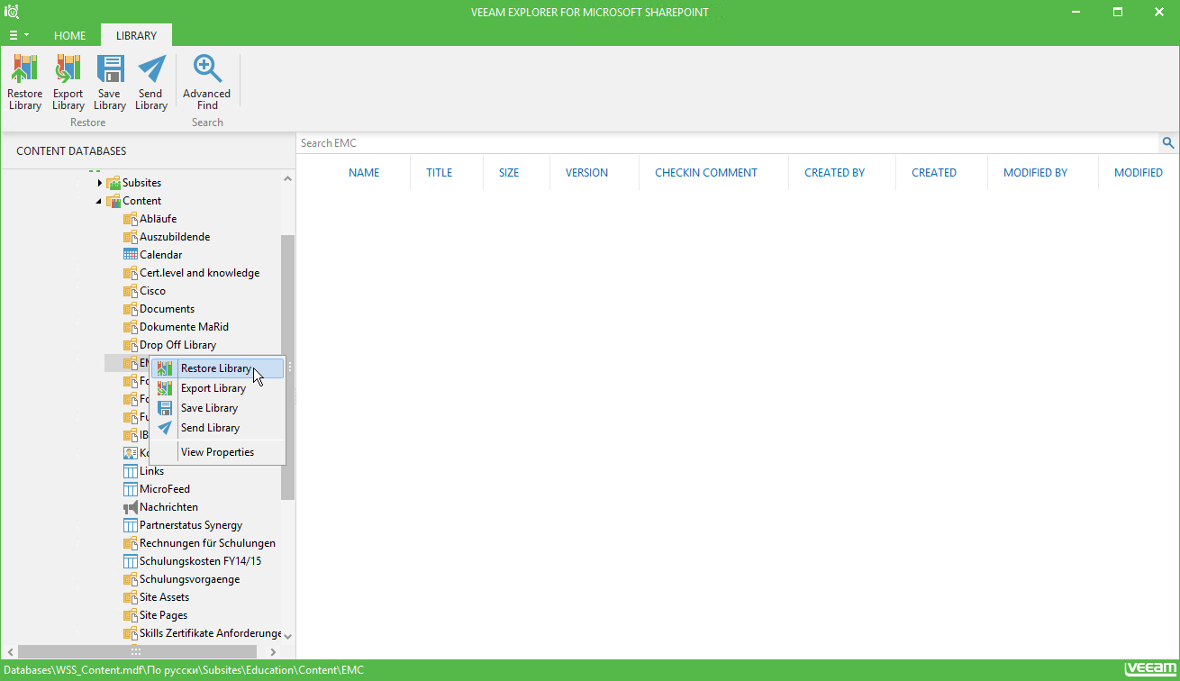This screenshot has height=681, width=1180.
Task: Click the Veeam Explorer app icon in title bar
Action: tap(12, 12)
